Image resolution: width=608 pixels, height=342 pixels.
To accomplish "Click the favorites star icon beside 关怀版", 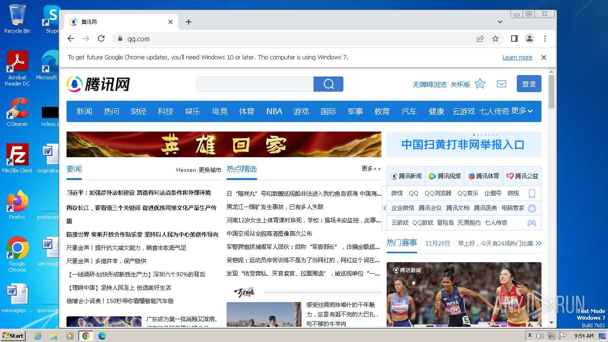I will click(480, 84).
